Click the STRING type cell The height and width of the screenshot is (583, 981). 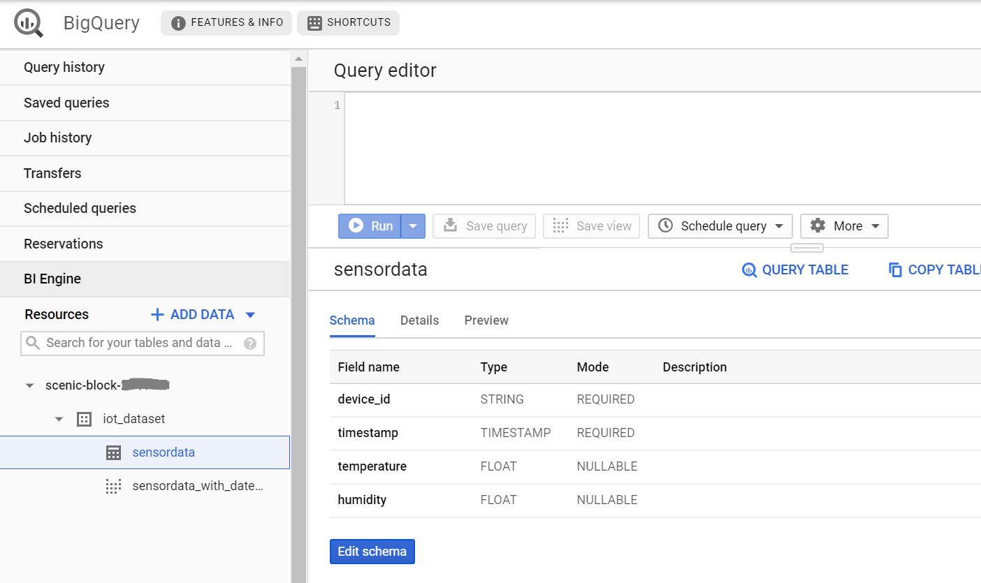click(502, 399)
